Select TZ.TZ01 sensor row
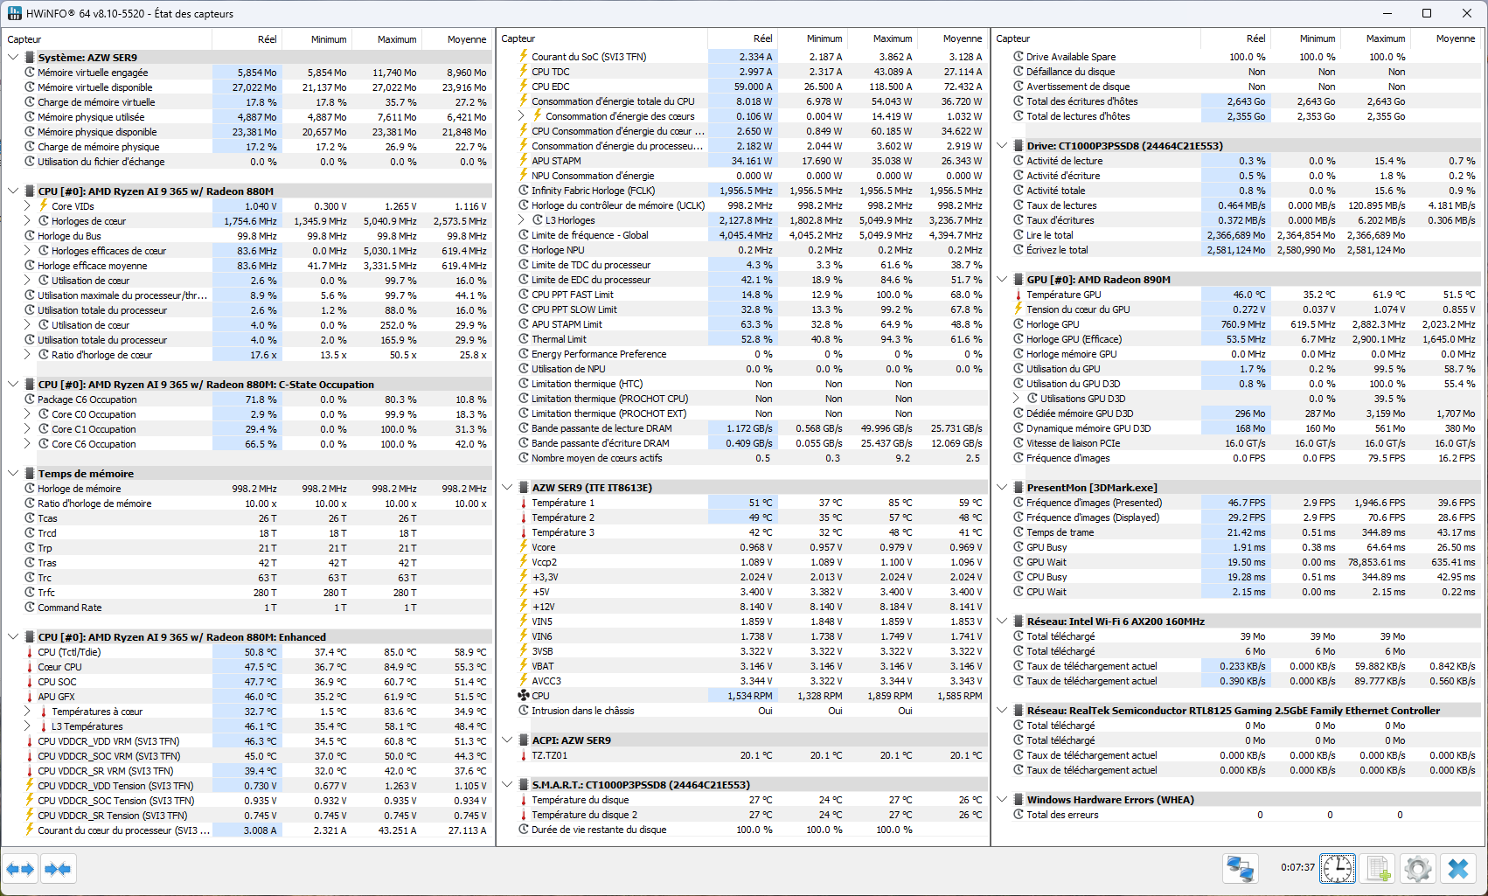Image resolution: width=1488 pixels, height=896 pixels. [x=742, y=755]
